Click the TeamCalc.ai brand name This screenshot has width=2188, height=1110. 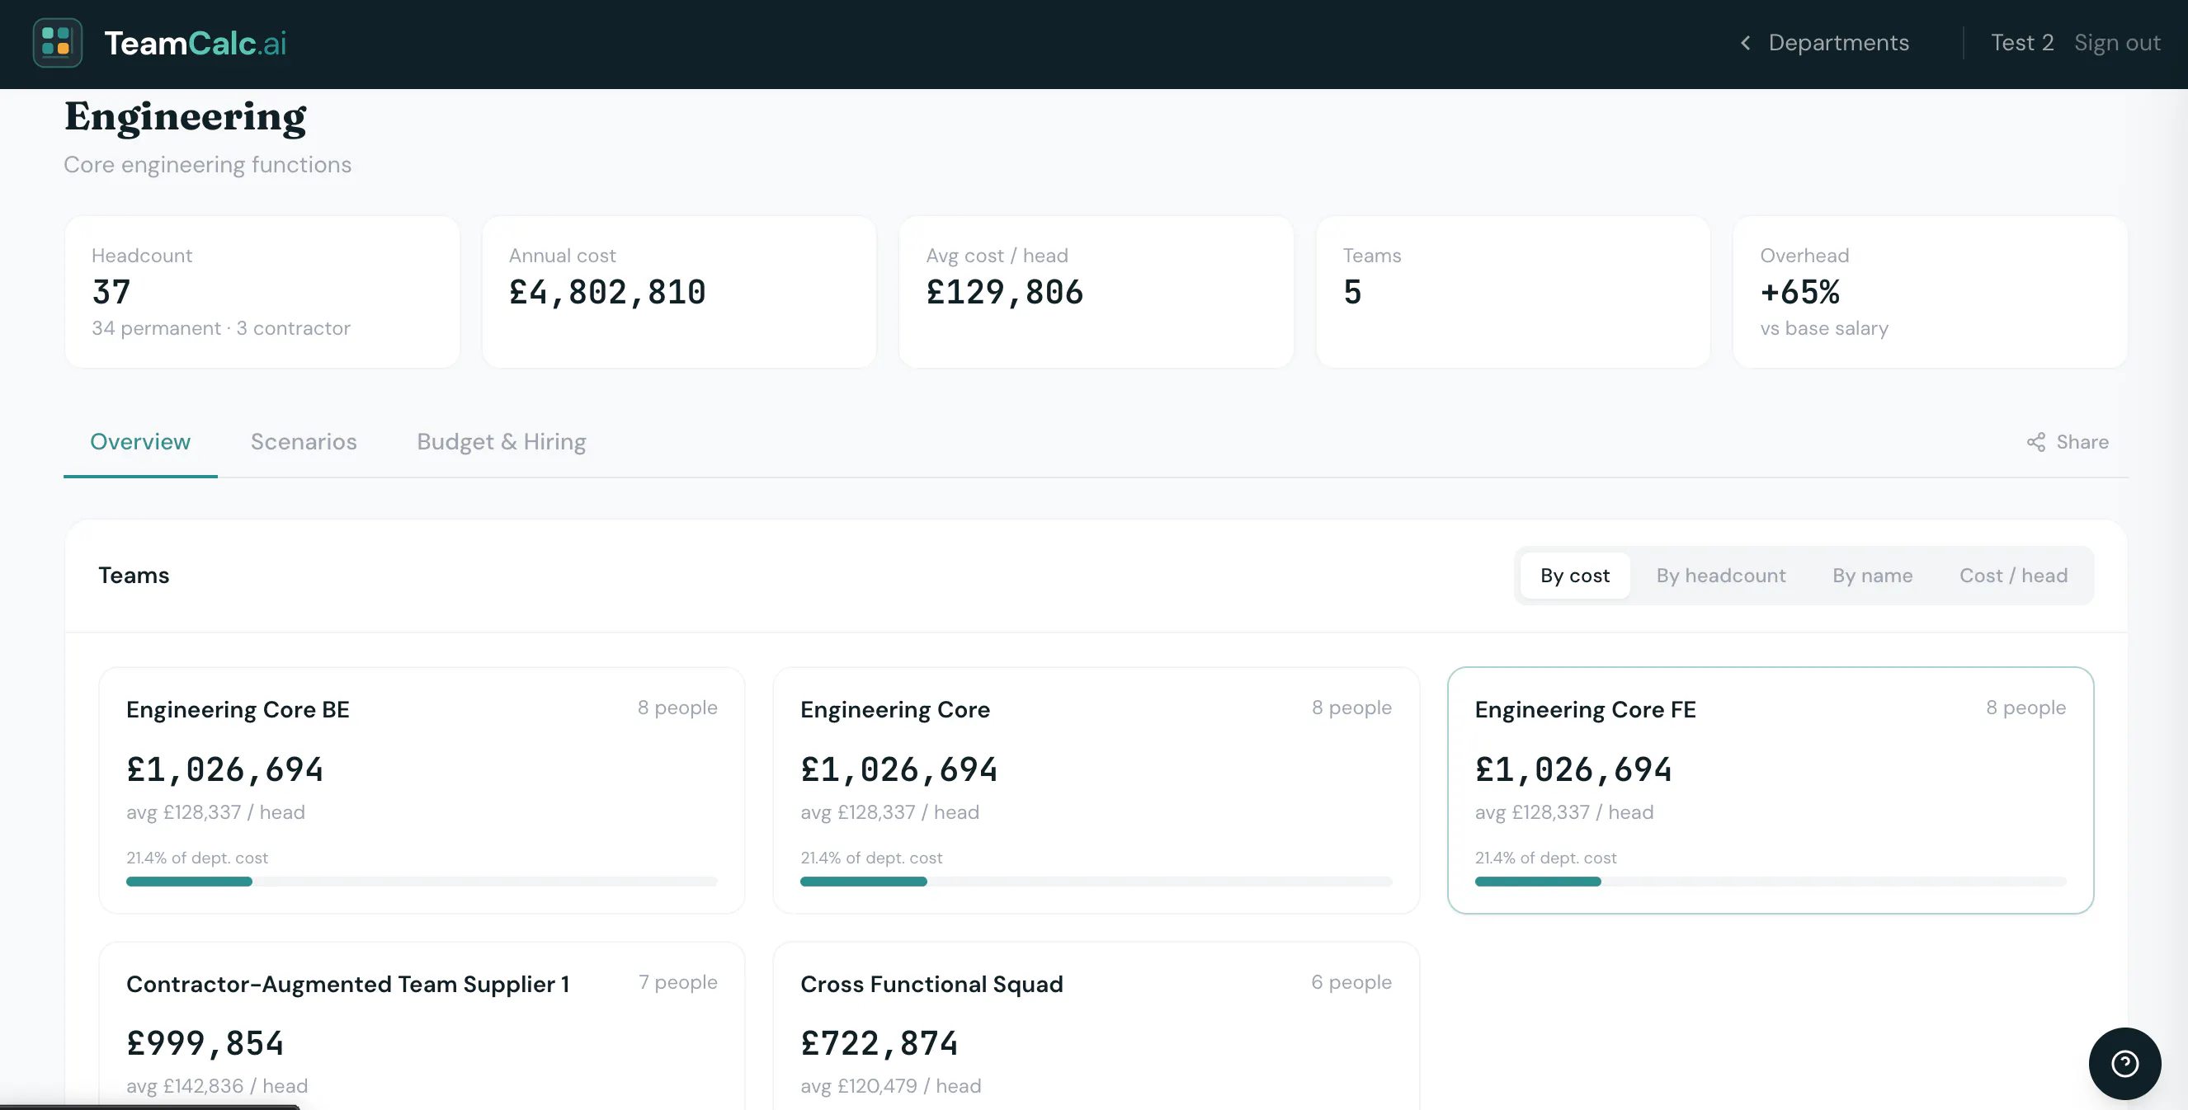(x=196, y=42)
